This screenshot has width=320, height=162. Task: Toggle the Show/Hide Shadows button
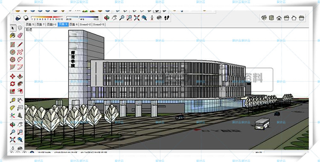[x=26, y=18]
